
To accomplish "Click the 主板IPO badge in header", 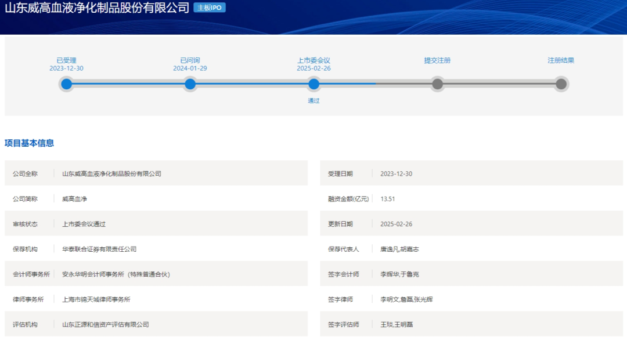I will coord(210,8).
